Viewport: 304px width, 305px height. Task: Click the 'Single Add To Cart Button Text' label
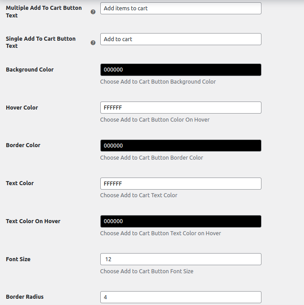[x=40, y=42]
